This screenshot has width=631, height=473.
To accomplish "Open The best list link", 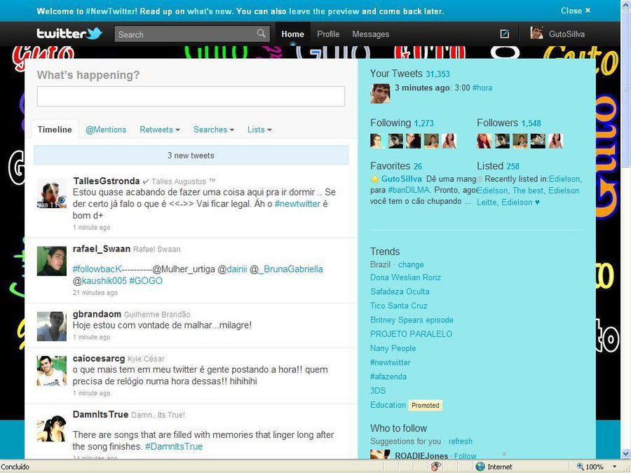I will coord(527,191).
